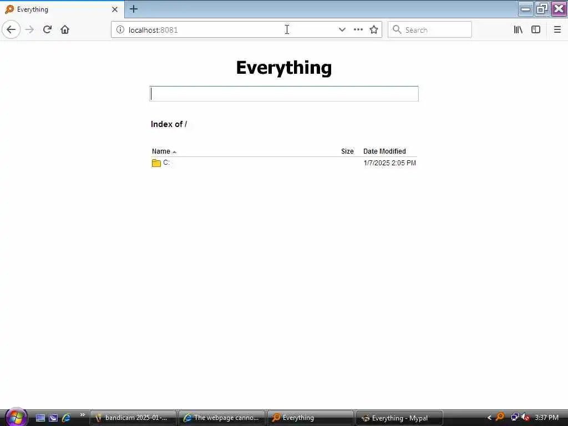Viewport: 568px width, 426px height.
Task: Reload the current page
Action: coord(47,29)
